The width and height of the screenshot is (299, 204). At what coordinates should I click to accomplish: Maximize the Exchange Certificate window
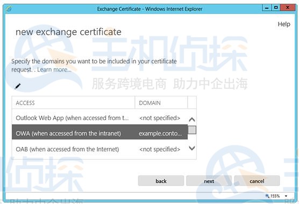(276, 8)
